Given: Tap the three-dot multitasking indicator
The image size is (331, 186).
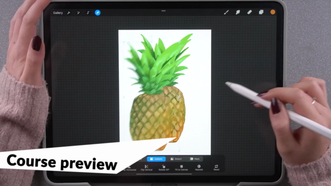Looking at the screenshot, I should point(163,11).
